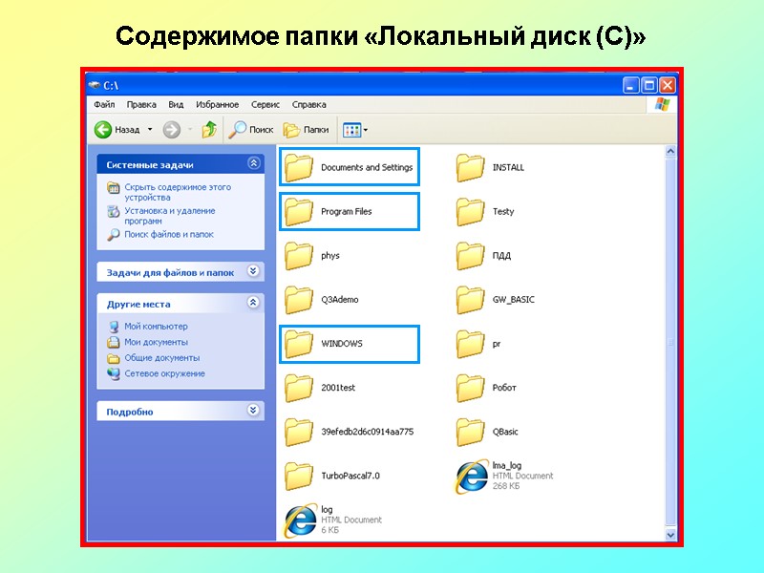This screenshot has height=573, width=764.
Task: Select Documents and Settings folder icon
Action: [x=298, y=167]
